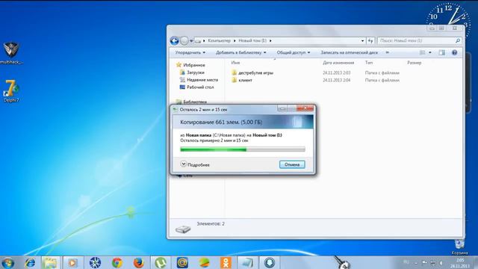Open view options dropdown arrow
The image size is (478, 269).
point(430,53)
